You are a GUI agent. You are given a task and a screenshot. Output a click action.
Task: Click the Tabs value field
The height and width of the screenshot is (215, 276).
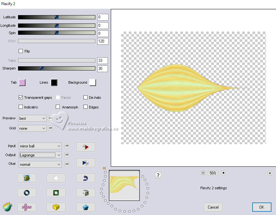[x=102, y=61]
